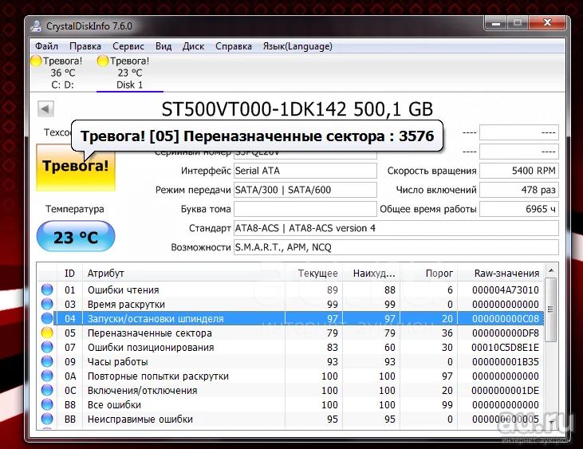This screenshot has height=449, width=583.
Task: Open the Файл menu
Action: (x=46, y=46)
